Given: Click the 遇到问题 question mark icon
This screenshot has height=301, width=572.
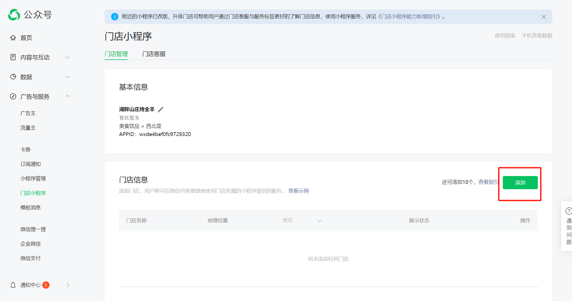Looking at the screenshot, I should coord(569,211).
